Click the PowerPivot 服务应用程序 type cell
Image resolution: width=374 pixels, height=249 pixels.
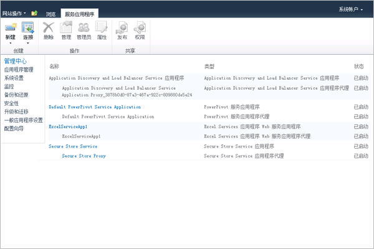pos(232,107)
